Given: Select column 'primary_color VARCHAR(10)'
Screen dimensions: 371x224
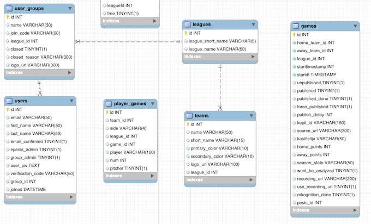Looking at the screenshot, I should 220,148.
